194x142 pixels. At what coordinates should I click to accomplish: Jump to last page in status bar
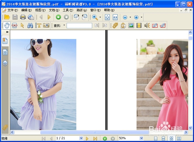(95, 138)
